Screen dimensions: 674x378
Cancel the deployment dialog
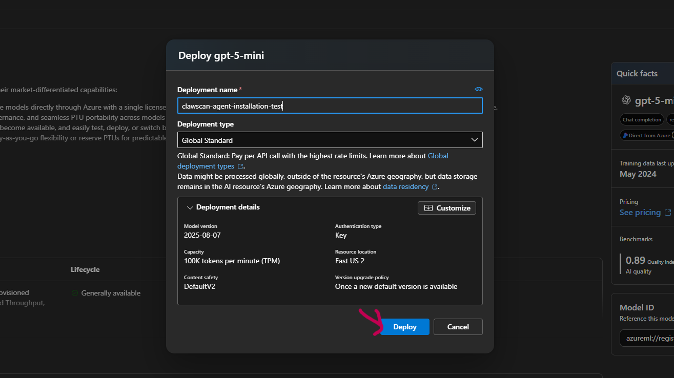pyautogui.click(x=458, y=327)
